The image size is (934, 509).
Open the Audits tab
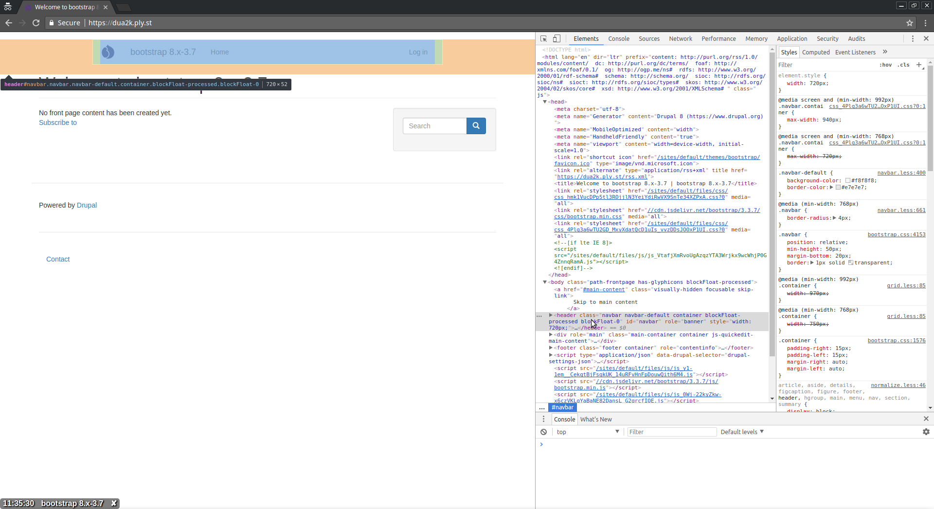[857, 38]
